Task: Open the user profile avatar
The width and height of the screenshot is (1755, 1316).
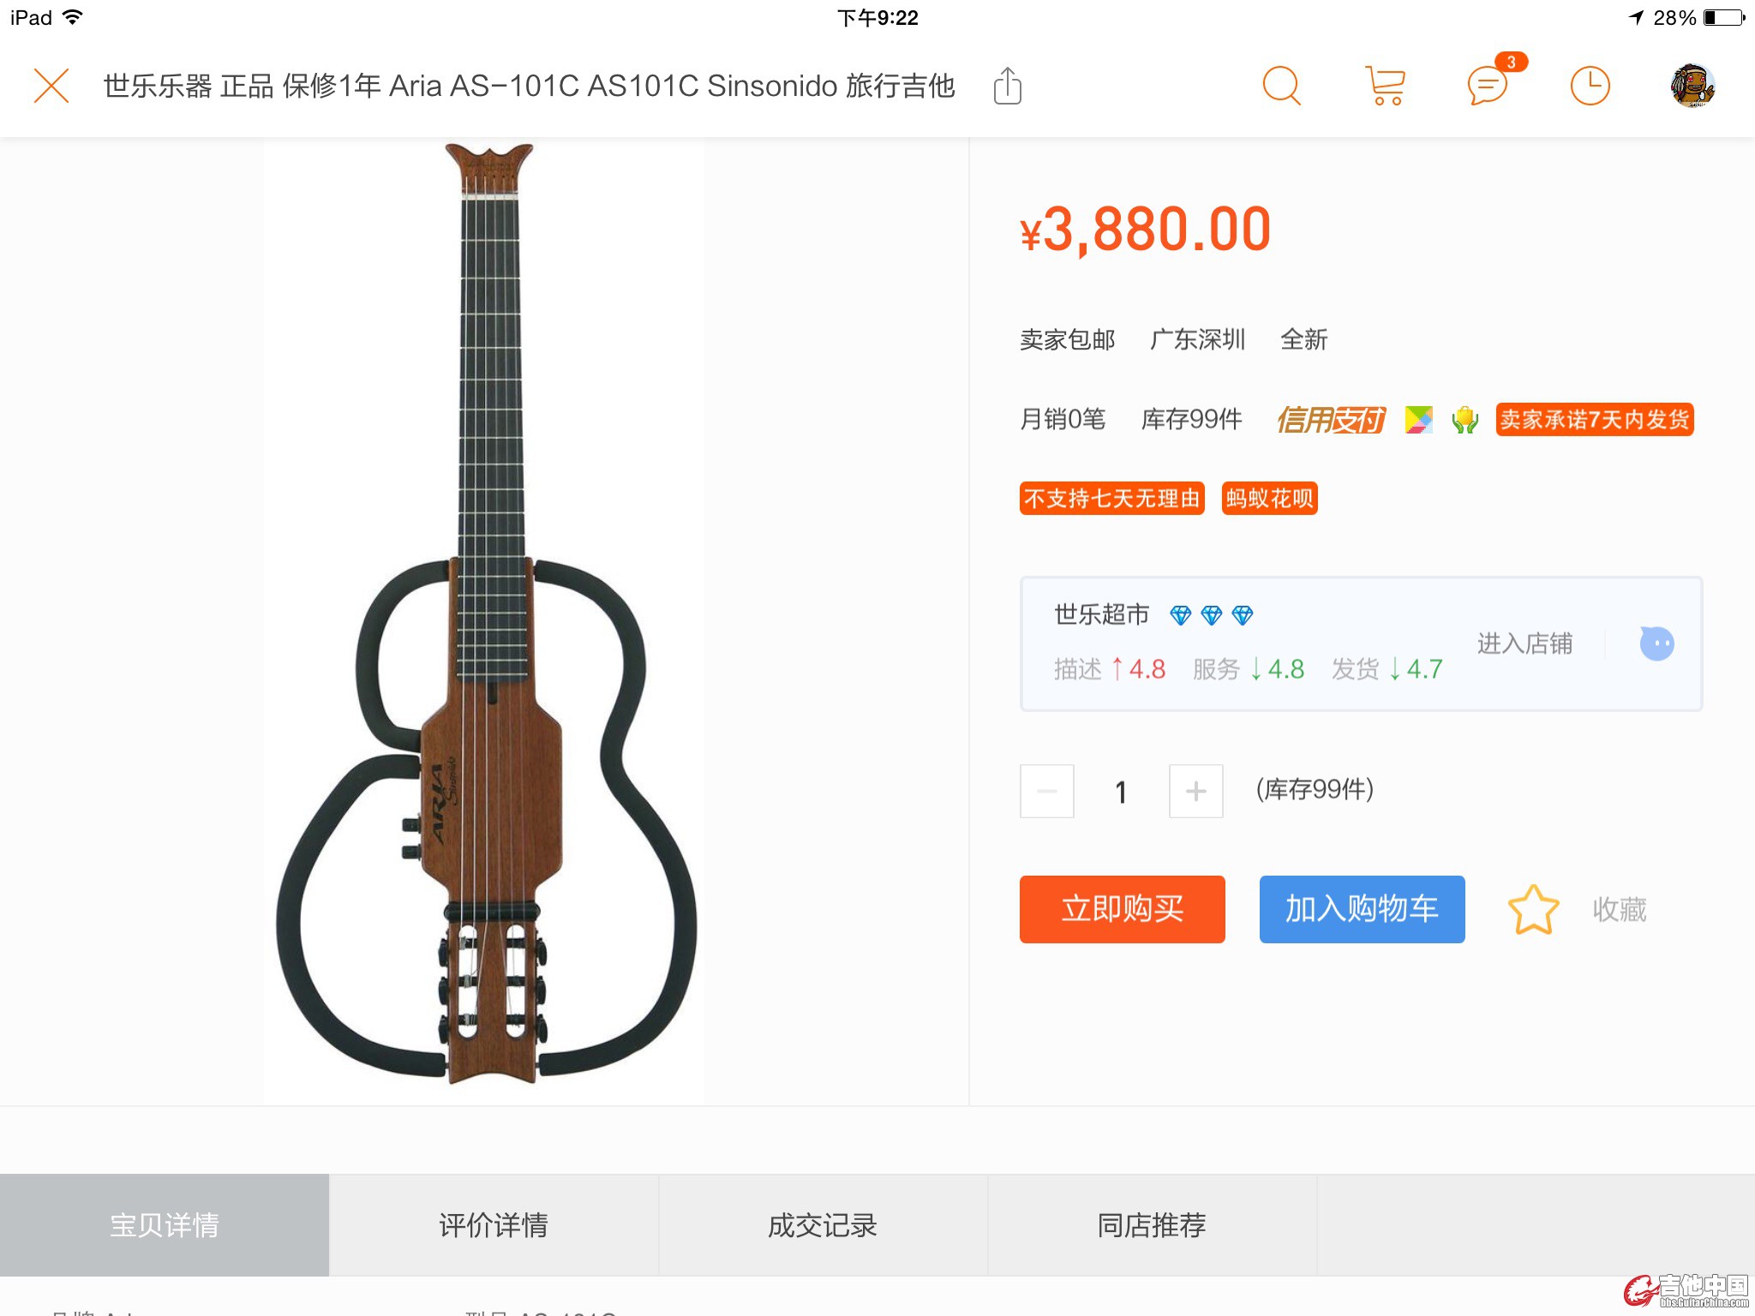Action: pos(1692,86)
